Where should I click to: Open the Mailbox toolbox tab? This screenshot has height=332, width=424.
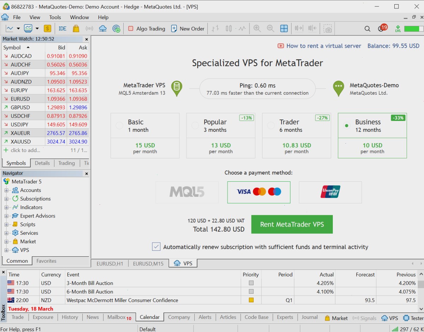[119, 317]
